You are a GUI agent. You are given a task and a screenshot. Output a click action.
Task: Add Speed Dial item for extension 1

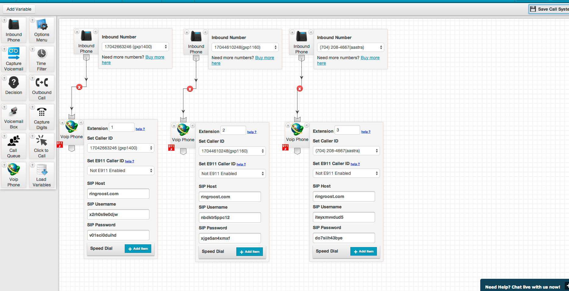click(138, 249)
